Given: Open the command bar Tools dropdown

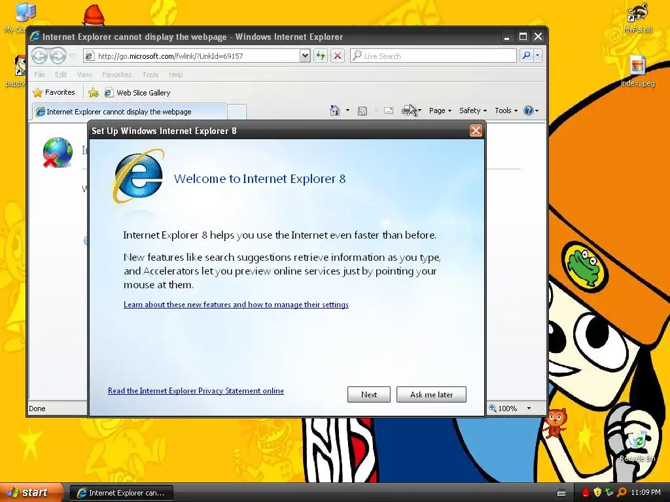Looking at the screenshot, I should point(506,110).
